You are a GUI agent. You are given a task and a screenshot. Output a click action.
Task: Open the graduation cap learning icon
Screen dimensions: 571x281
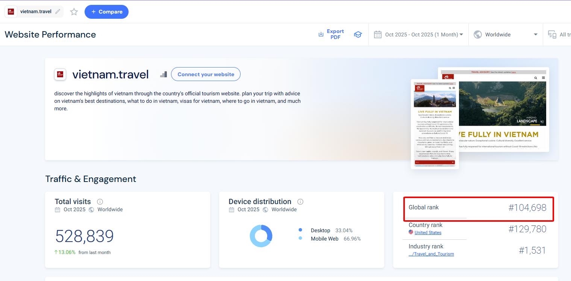[358, 34]
